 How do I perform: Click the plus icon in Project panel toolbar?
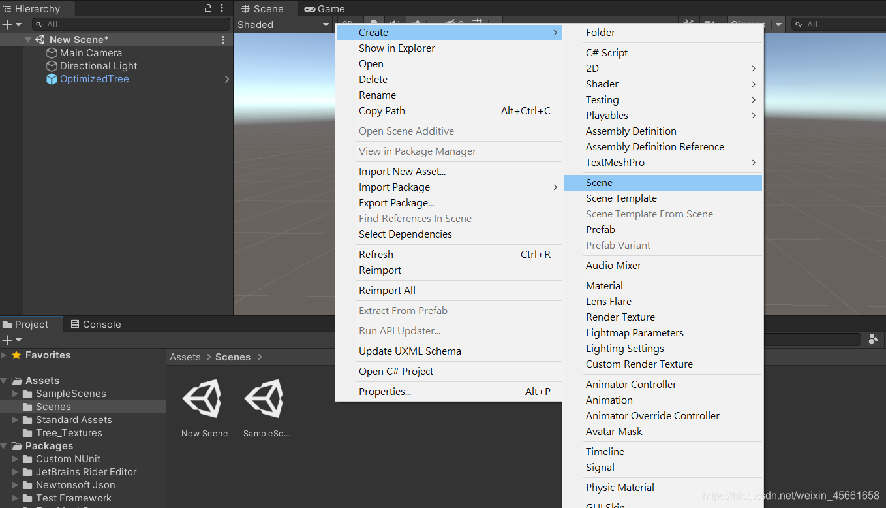7,340
